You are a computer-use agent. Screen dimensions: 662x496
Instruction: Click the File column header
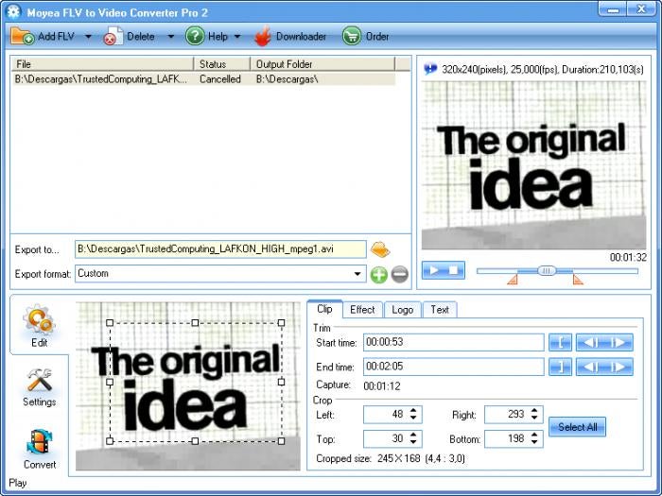pos(102,64)
